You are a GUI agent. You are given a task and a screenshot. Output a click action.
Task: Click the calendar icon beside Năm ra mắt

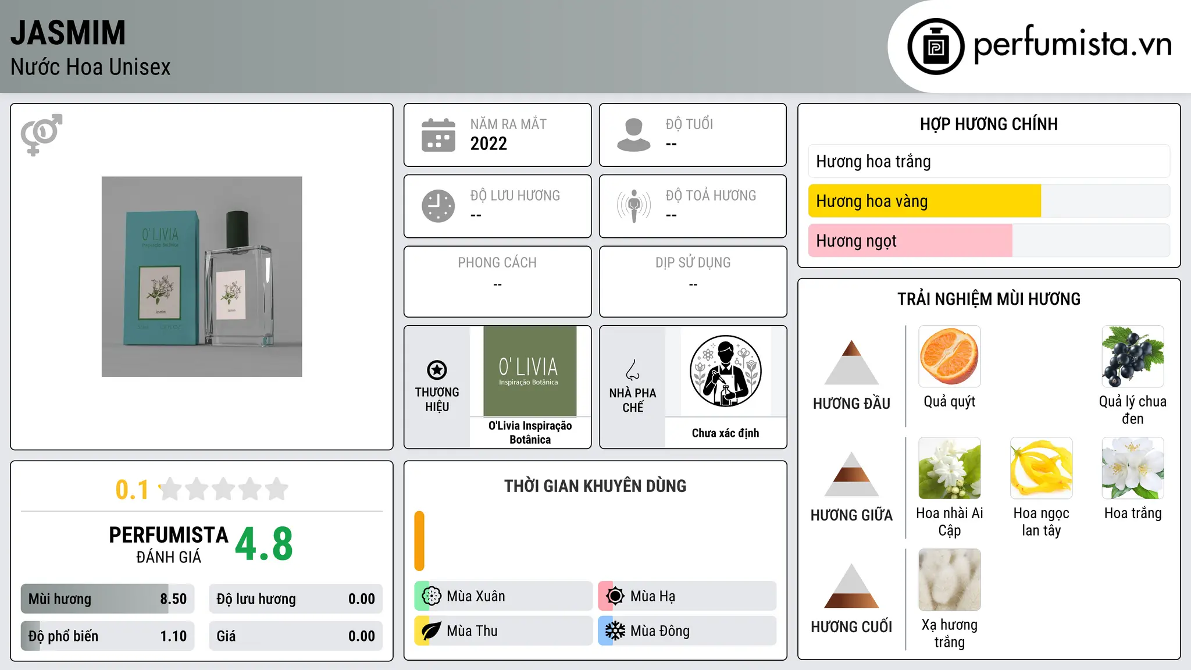click(x=438, y=135)
